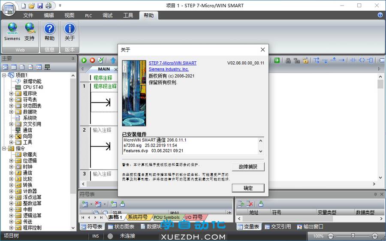Click the application menu button at top left
386x241 pixels.
tap(9, 9)
